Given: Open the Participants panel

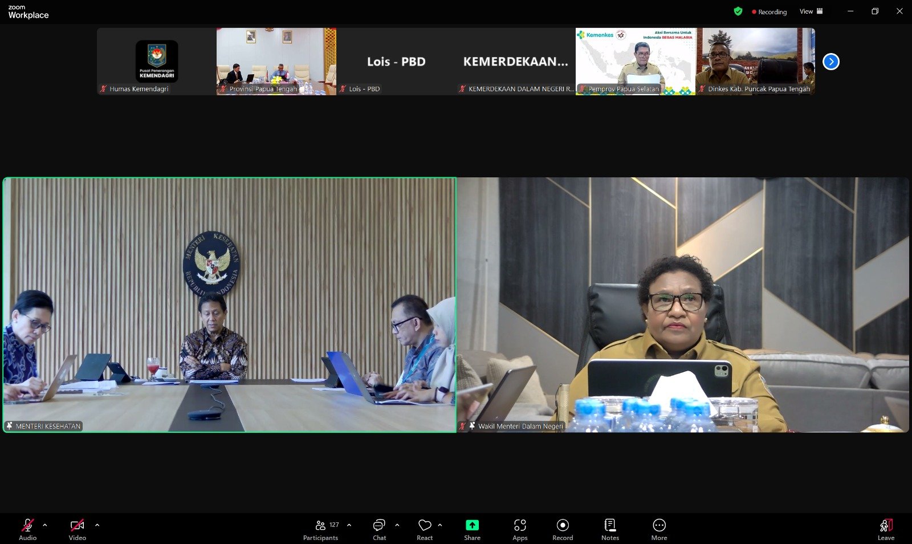Looking at the screenshot, I should 321,529.
